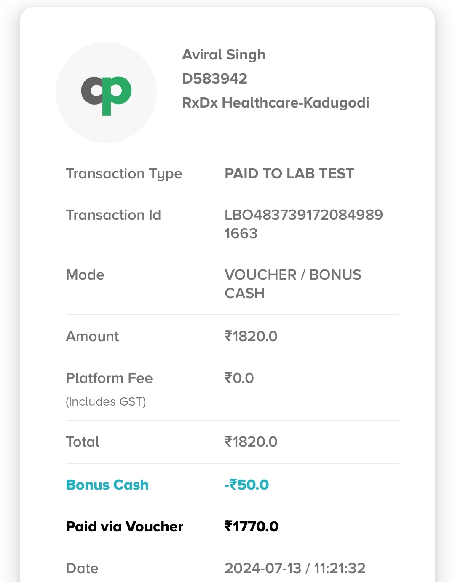Tap the VOUCHER / BONUS CASH mode value
This screenshot has width=455, height=582.
(293, 284)
